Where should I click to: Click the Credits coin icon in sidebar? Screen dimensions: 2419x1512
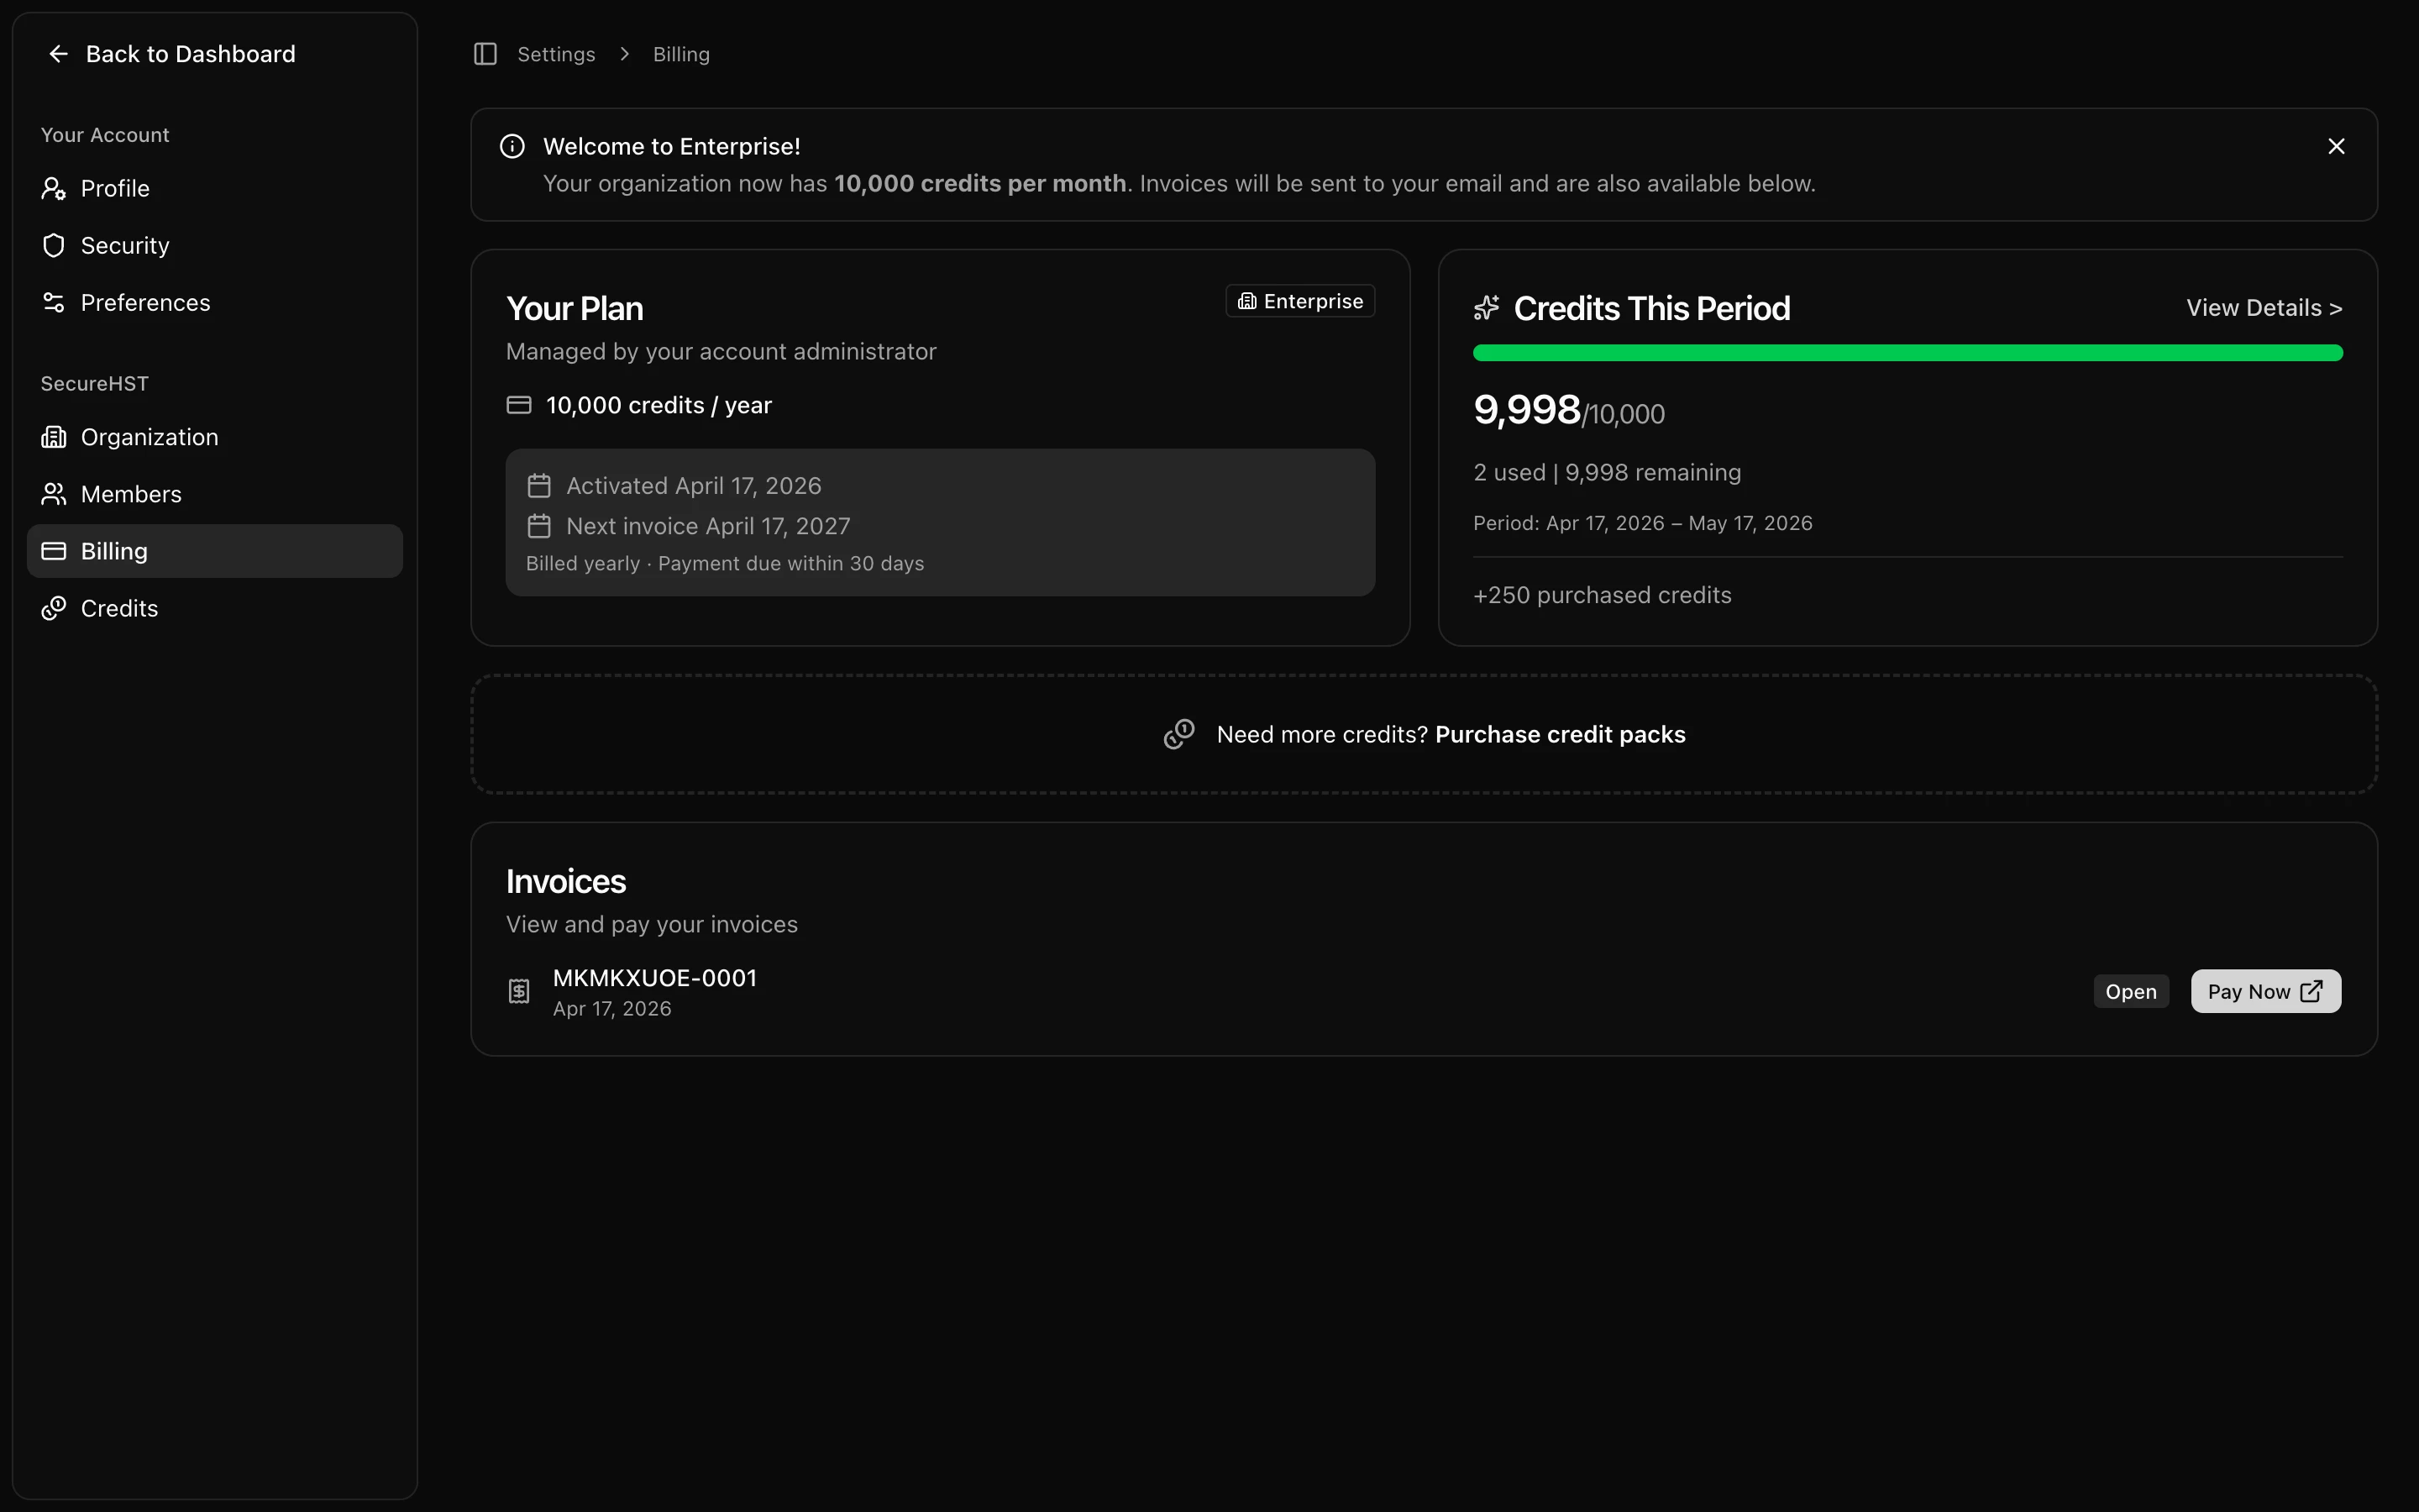coord(54,608)
